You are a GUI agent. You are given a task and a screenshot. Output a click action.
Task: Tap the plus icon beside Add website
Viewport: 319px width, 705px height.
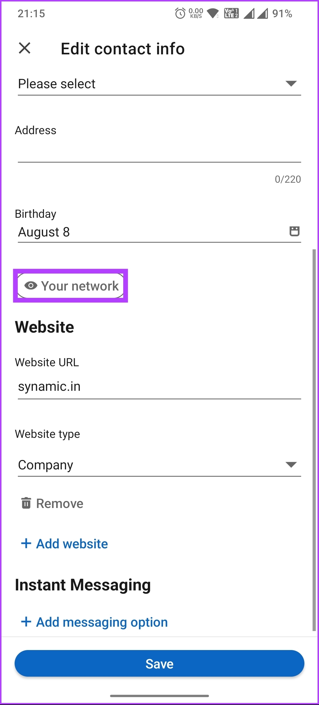[26, 543]
